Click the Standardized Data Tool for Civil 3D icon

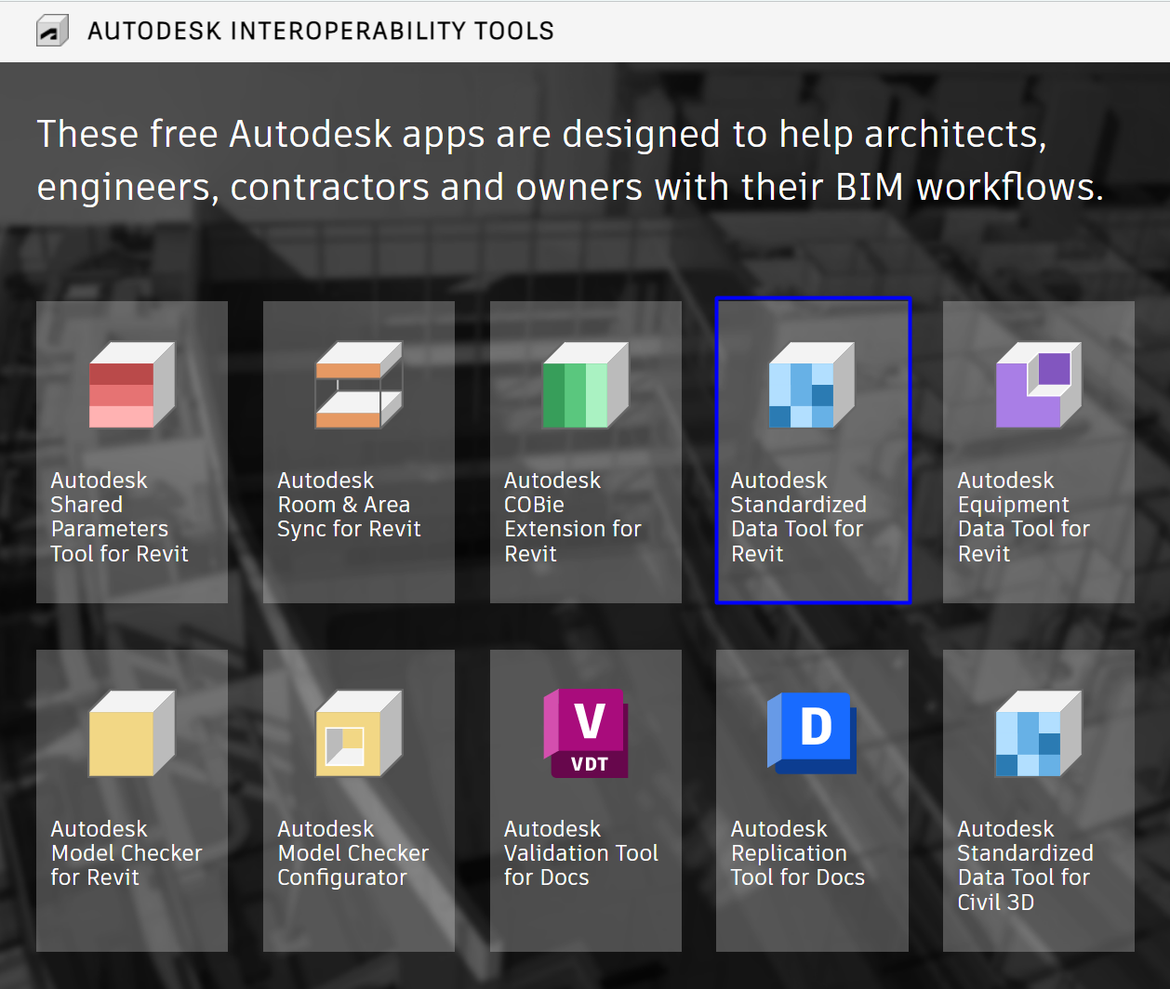point(1039,733)
